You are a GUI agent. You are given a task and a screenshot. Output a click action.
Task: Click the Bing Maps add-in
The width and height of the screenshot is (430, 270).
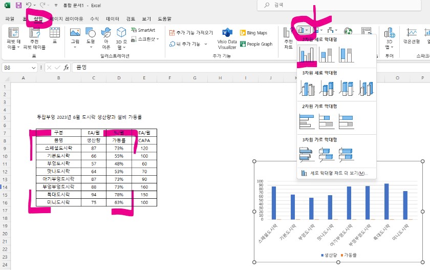(x=254, y=33)
